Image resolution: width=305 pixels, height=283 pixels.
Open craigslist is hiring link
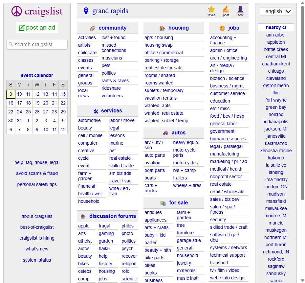[x=37, y=238]
